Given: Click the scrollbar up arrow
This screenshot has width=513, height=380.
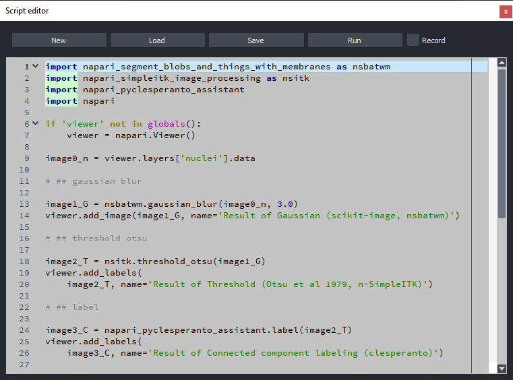Looking at the screenshot, I should pyautogui.click(x=502, y=63).
